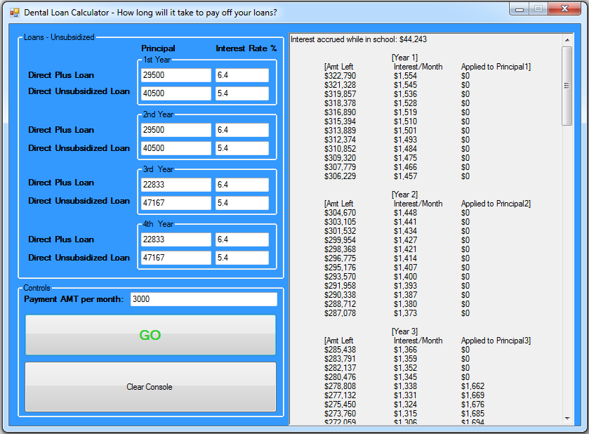The width and height of the screenshot is (589, 434).
Task: Click 3rd Year Direct Plus Loan principal field
Action: point(176,185)
